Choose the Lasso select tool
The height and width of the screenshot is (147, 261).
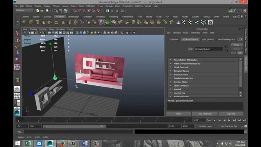click(17, 40)
